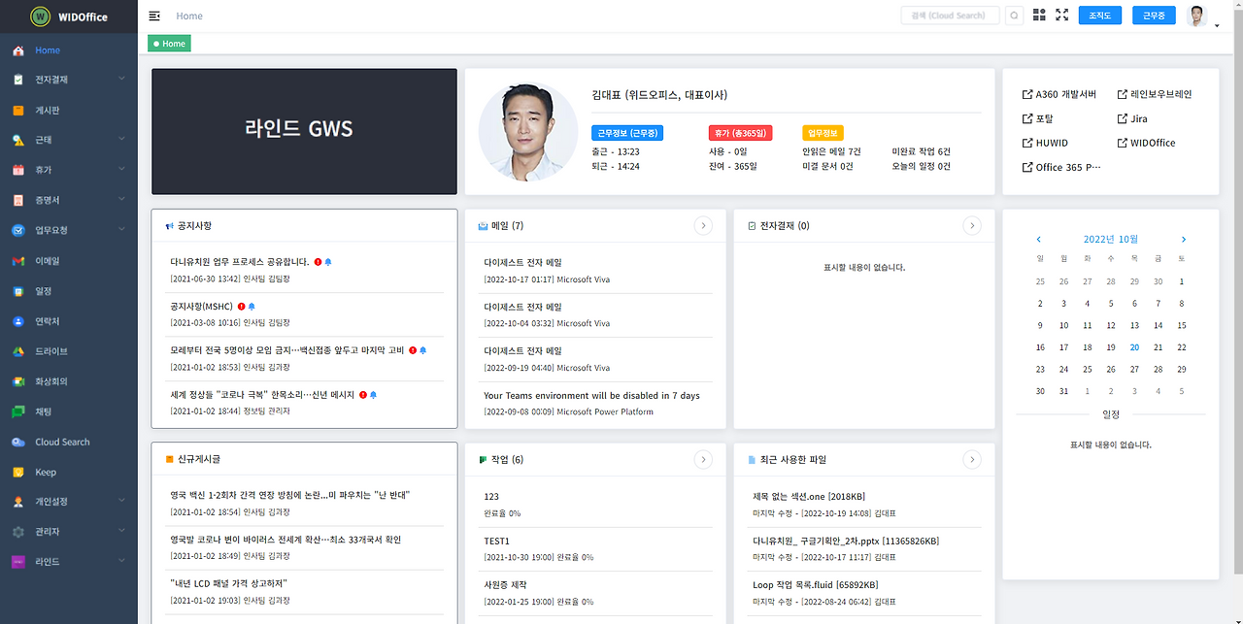1243x624 pixels.
Task: Open the Cloud Search sidebar icon
Action: click(x=17, y=442)
